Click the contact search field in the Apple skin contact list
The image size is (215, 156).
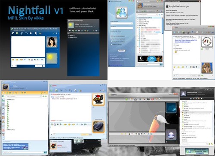pyautogui.click(x=147, y=15)
